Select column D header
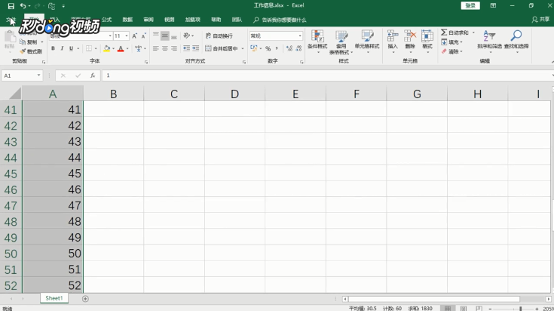554x311 pixels. 234,94
